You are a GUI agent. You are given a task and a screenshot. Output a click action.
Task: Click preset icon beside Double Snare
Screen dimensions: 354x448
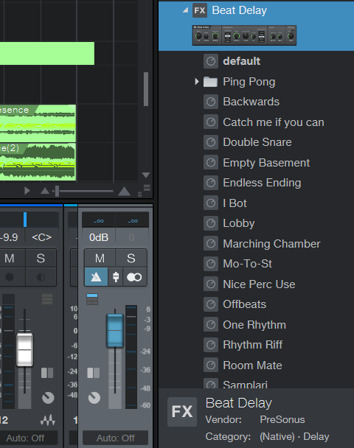click(x=211, y=142)
